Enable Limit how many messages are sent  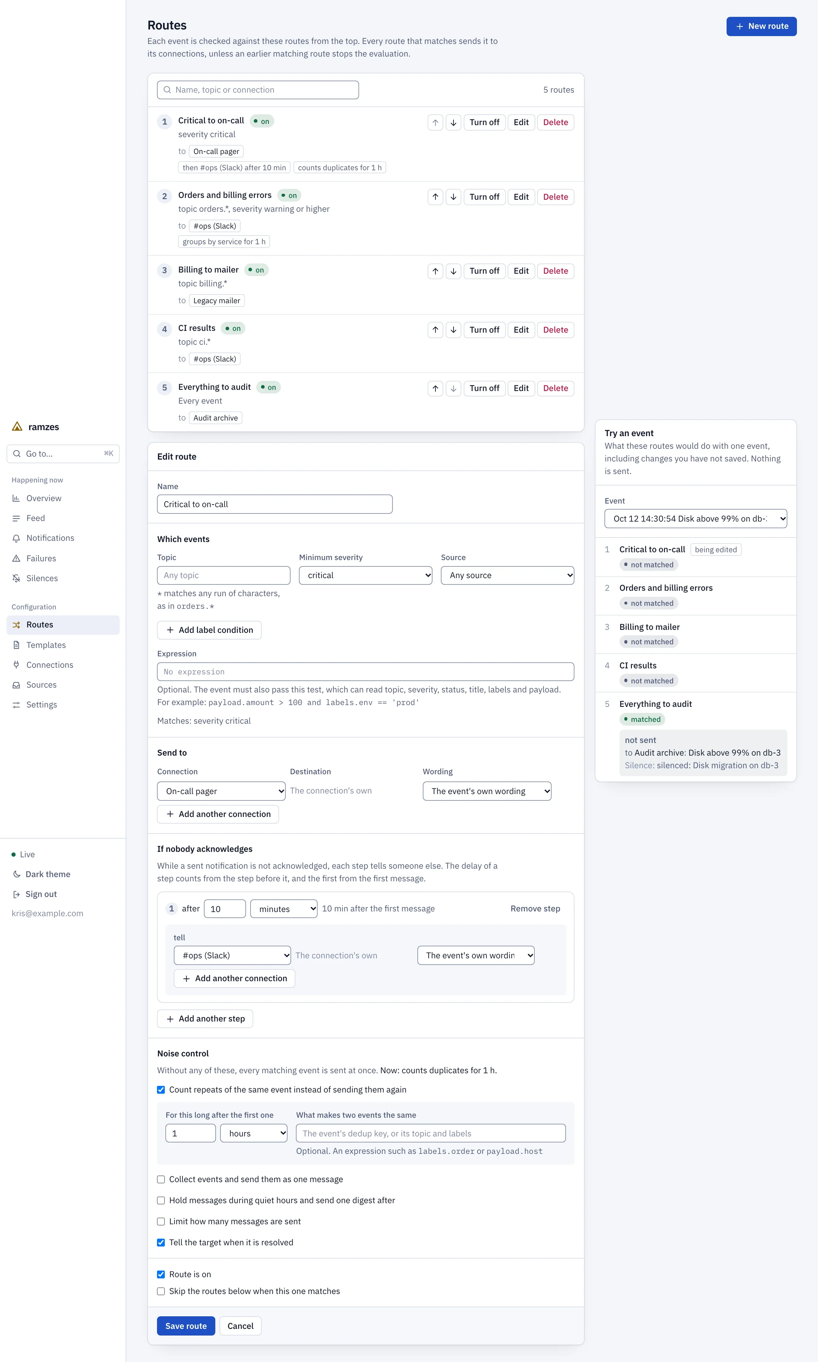161,1222
